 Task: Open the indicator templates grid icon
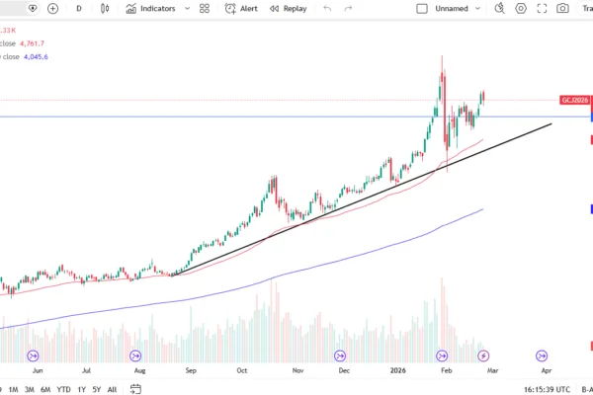[205, 8]
